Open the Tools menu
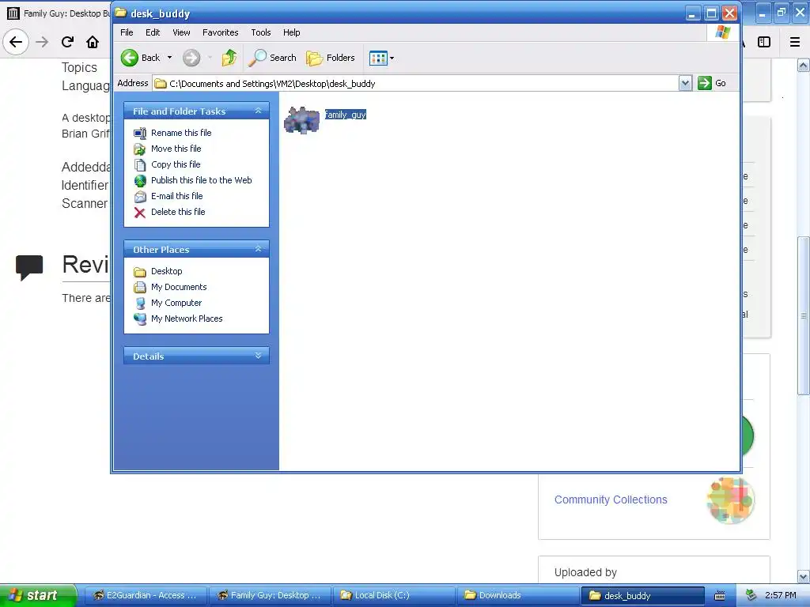Image resolution: width=810 pixels, height=607 pixels. [x=261, y=32]
